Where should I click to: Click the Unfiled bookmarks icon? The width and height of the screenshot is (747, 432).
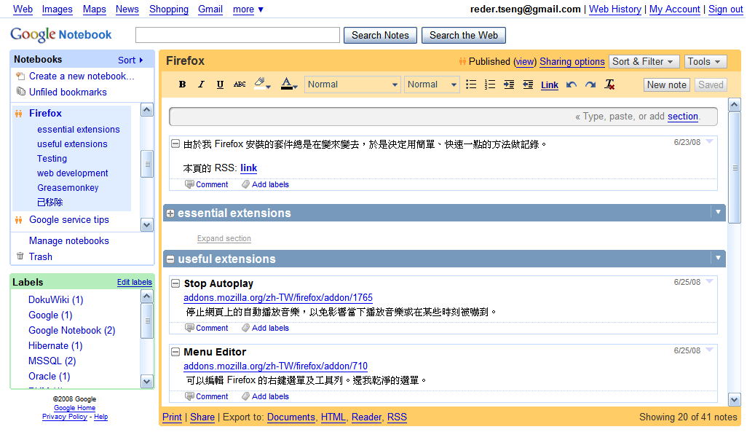pos(20,91)
